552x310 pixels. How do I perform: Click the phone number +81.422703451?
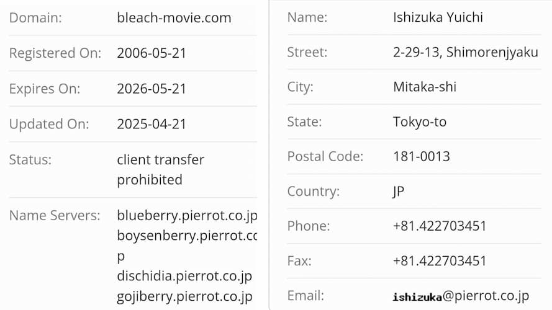pos(440,226)
